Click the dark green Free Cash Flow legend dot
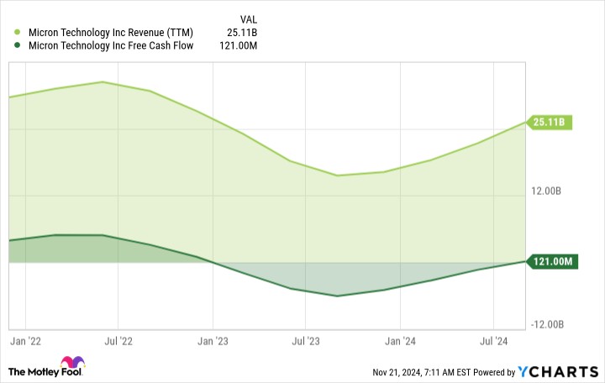 (17, 45)
